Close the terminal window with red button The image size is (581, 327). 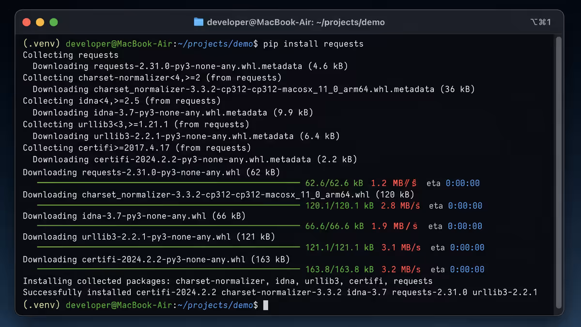click(27, 22)
